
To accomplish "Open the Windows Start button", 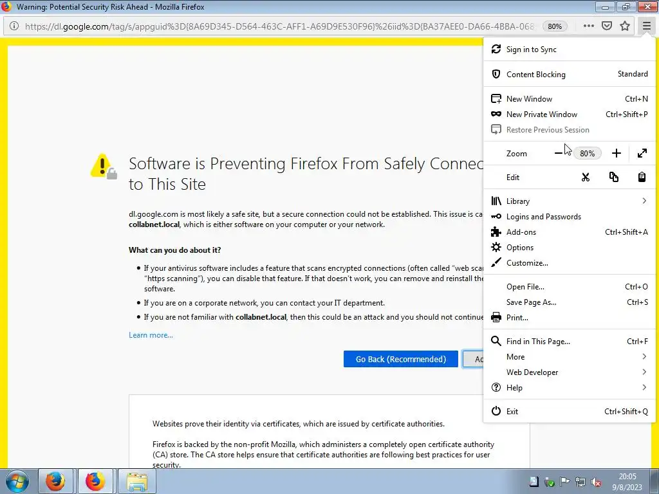I will click(x=17, y=481).
